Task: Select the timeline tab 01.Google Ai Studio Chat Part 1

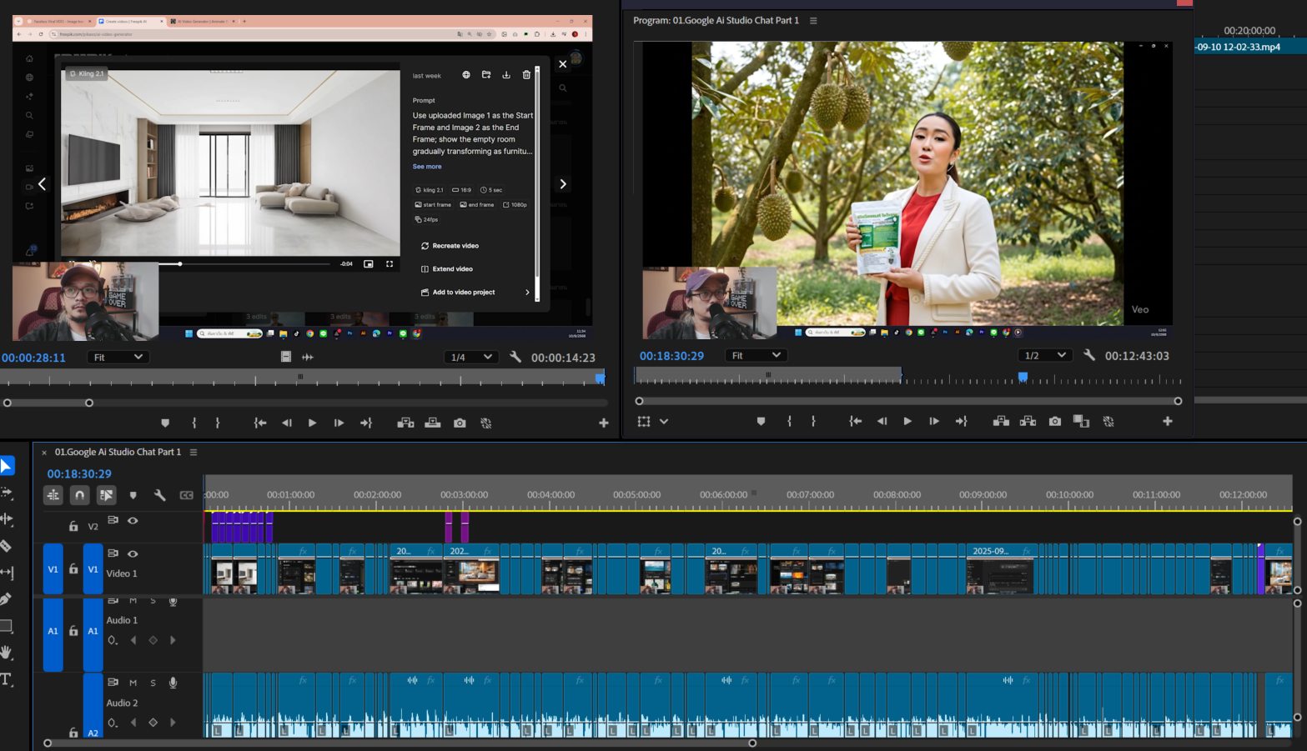Action: tap(118, 452)
